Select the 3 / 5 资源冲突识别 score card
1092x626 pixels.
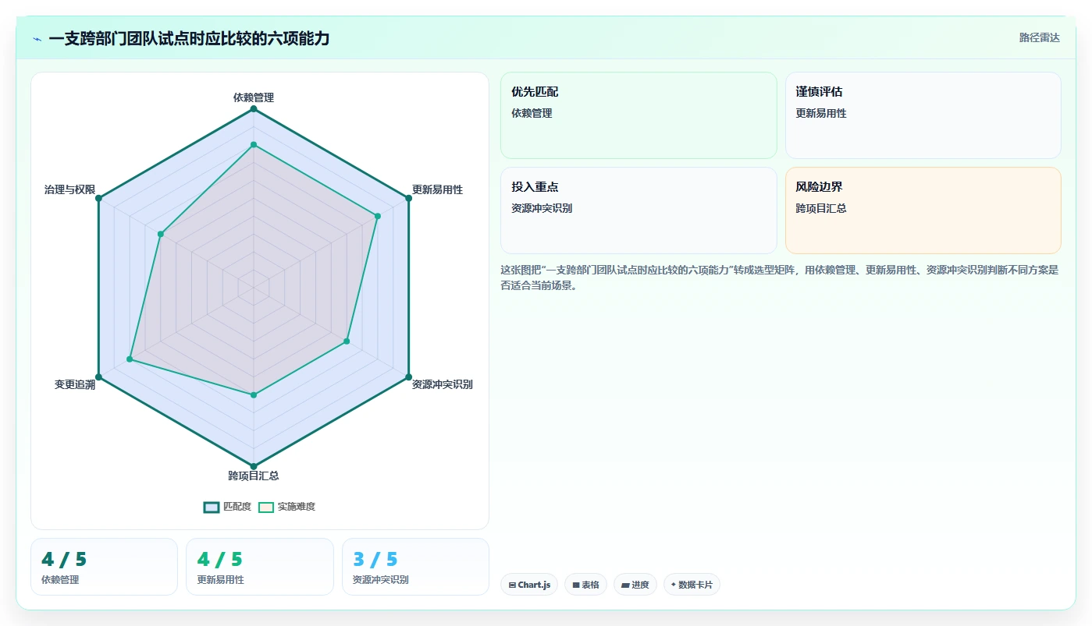(415, 567)
